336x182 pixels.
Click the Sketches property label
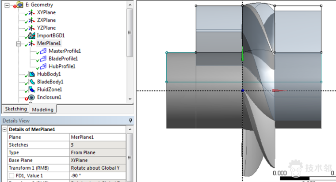point(19,145)
